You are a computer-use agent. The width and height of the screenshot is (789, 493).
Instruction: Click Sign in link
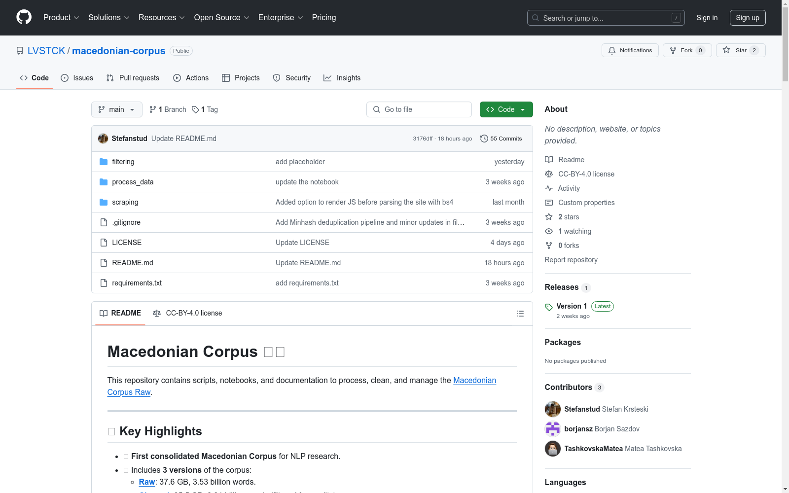tap(707, 18)
